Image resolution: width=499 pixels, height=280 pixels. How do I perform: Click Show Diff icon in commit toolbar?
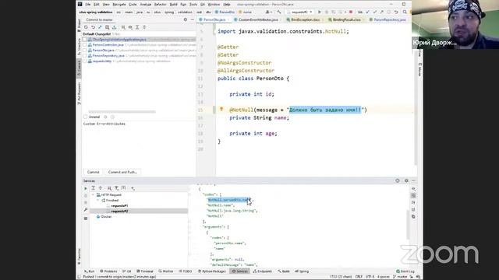point(100,27)
